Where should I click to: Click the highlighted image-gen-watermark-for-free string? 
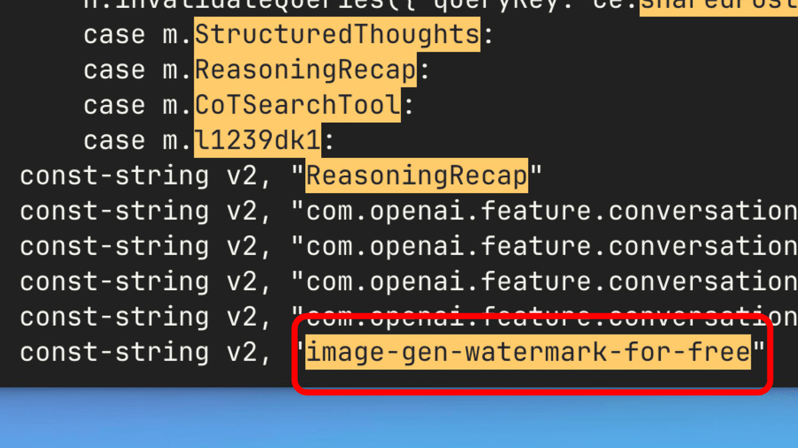coord(528,352)
